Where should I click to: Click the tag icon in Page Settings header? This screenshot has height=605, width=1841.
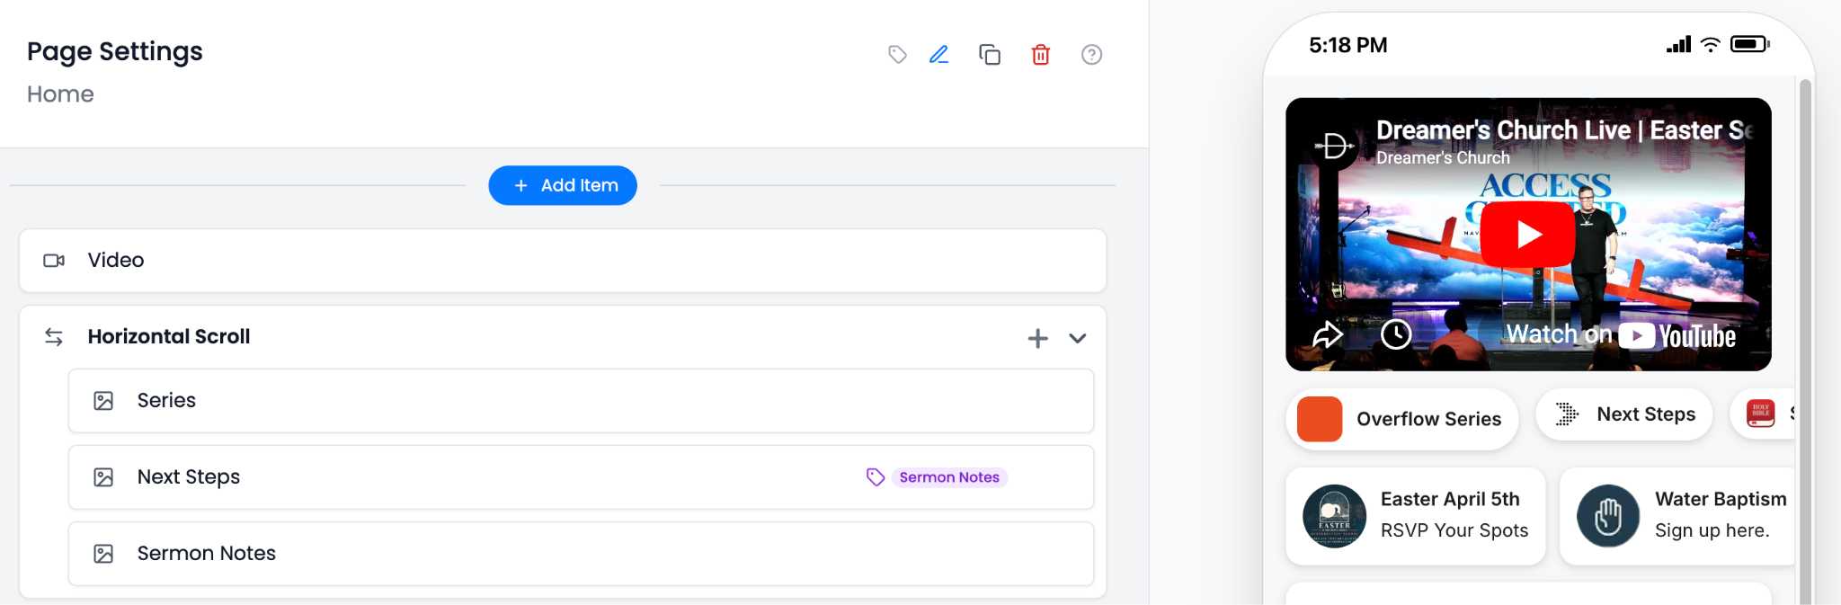click(897, 55)
